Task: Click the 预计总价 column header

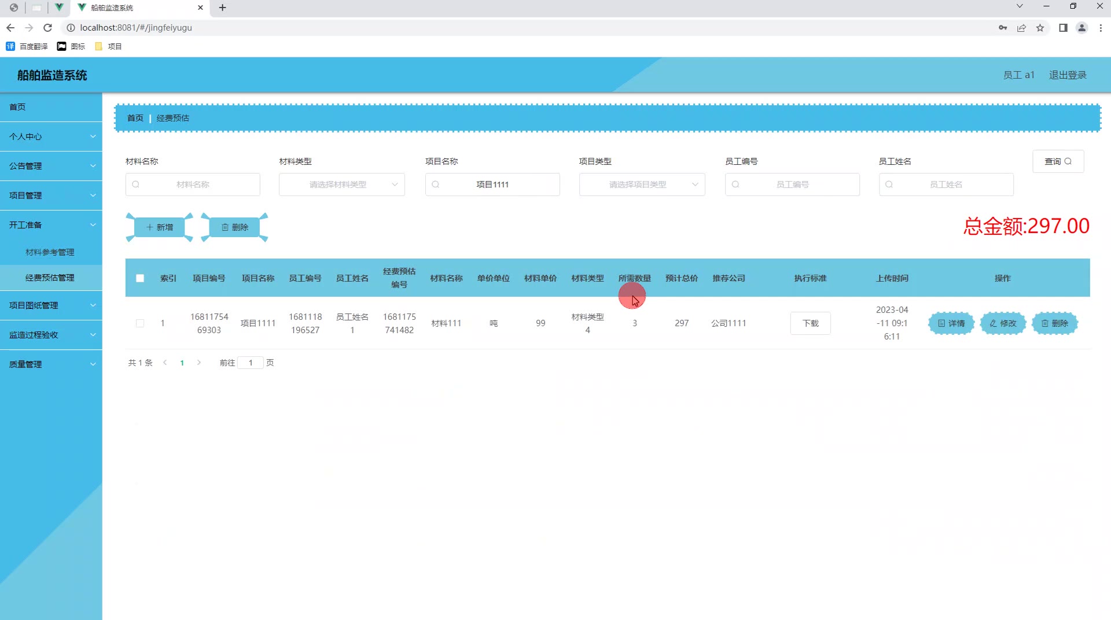Action: [682, 278]
